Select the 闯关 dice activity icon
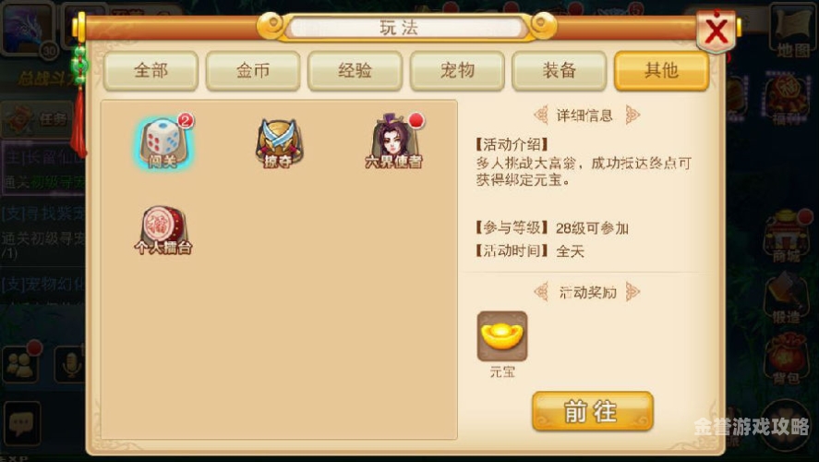 point(163,142)
